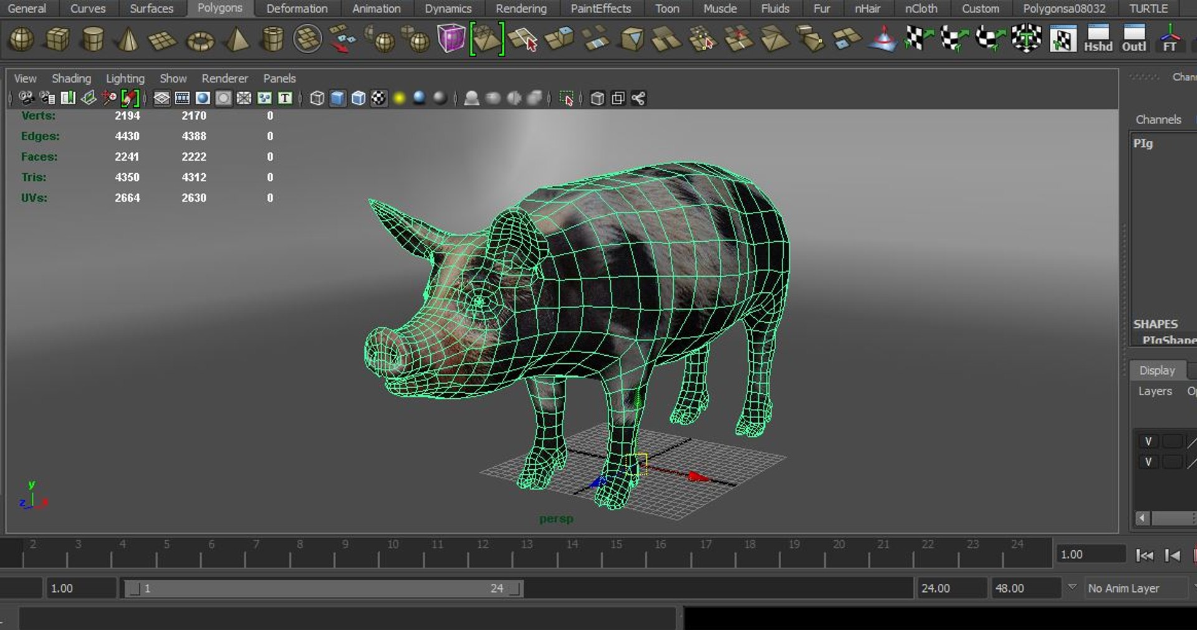1197x630 pixels.
Task: Step back one frame
Action: [x=1172, y=555]
